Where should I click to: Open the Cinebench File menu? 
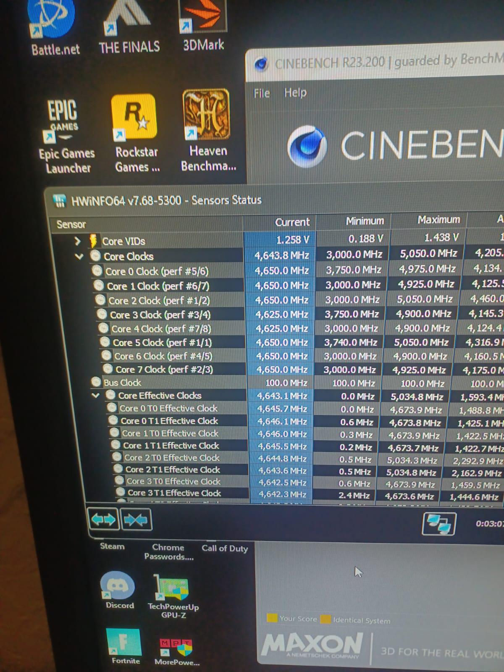261,93
